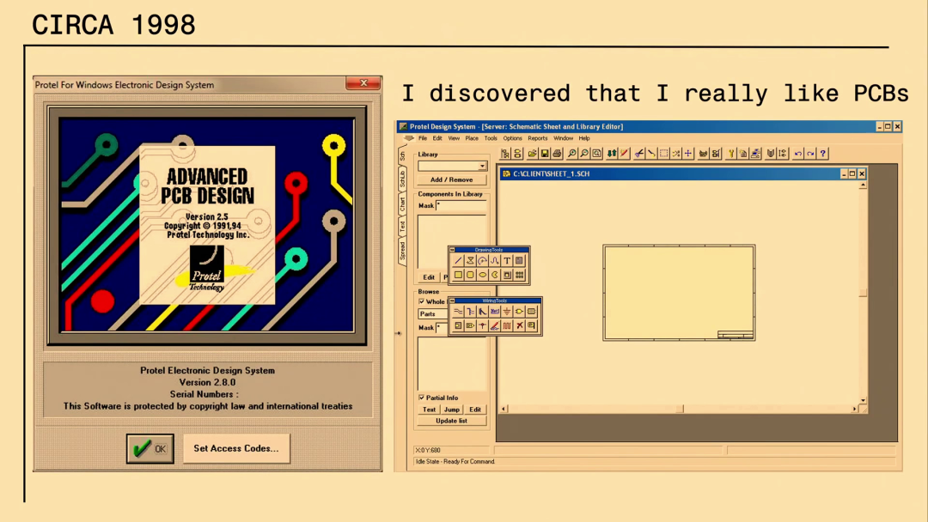Select the Rounded Rectangle tool in DrawingTools
928x522 pixels.
(470, 275)
